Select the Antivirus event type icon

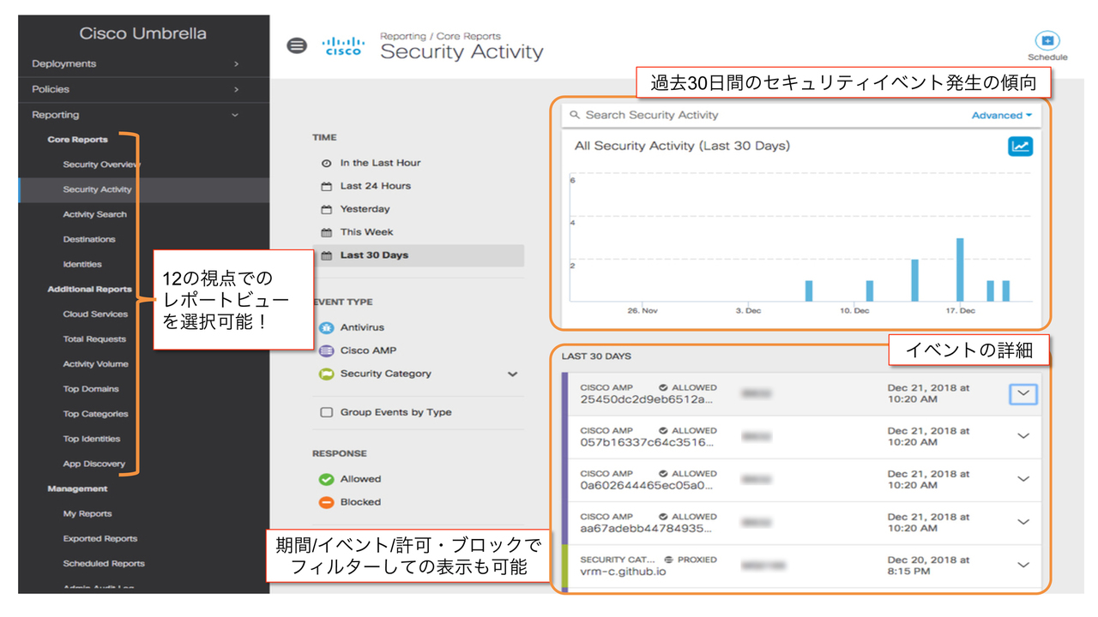(x=326, y=327)
